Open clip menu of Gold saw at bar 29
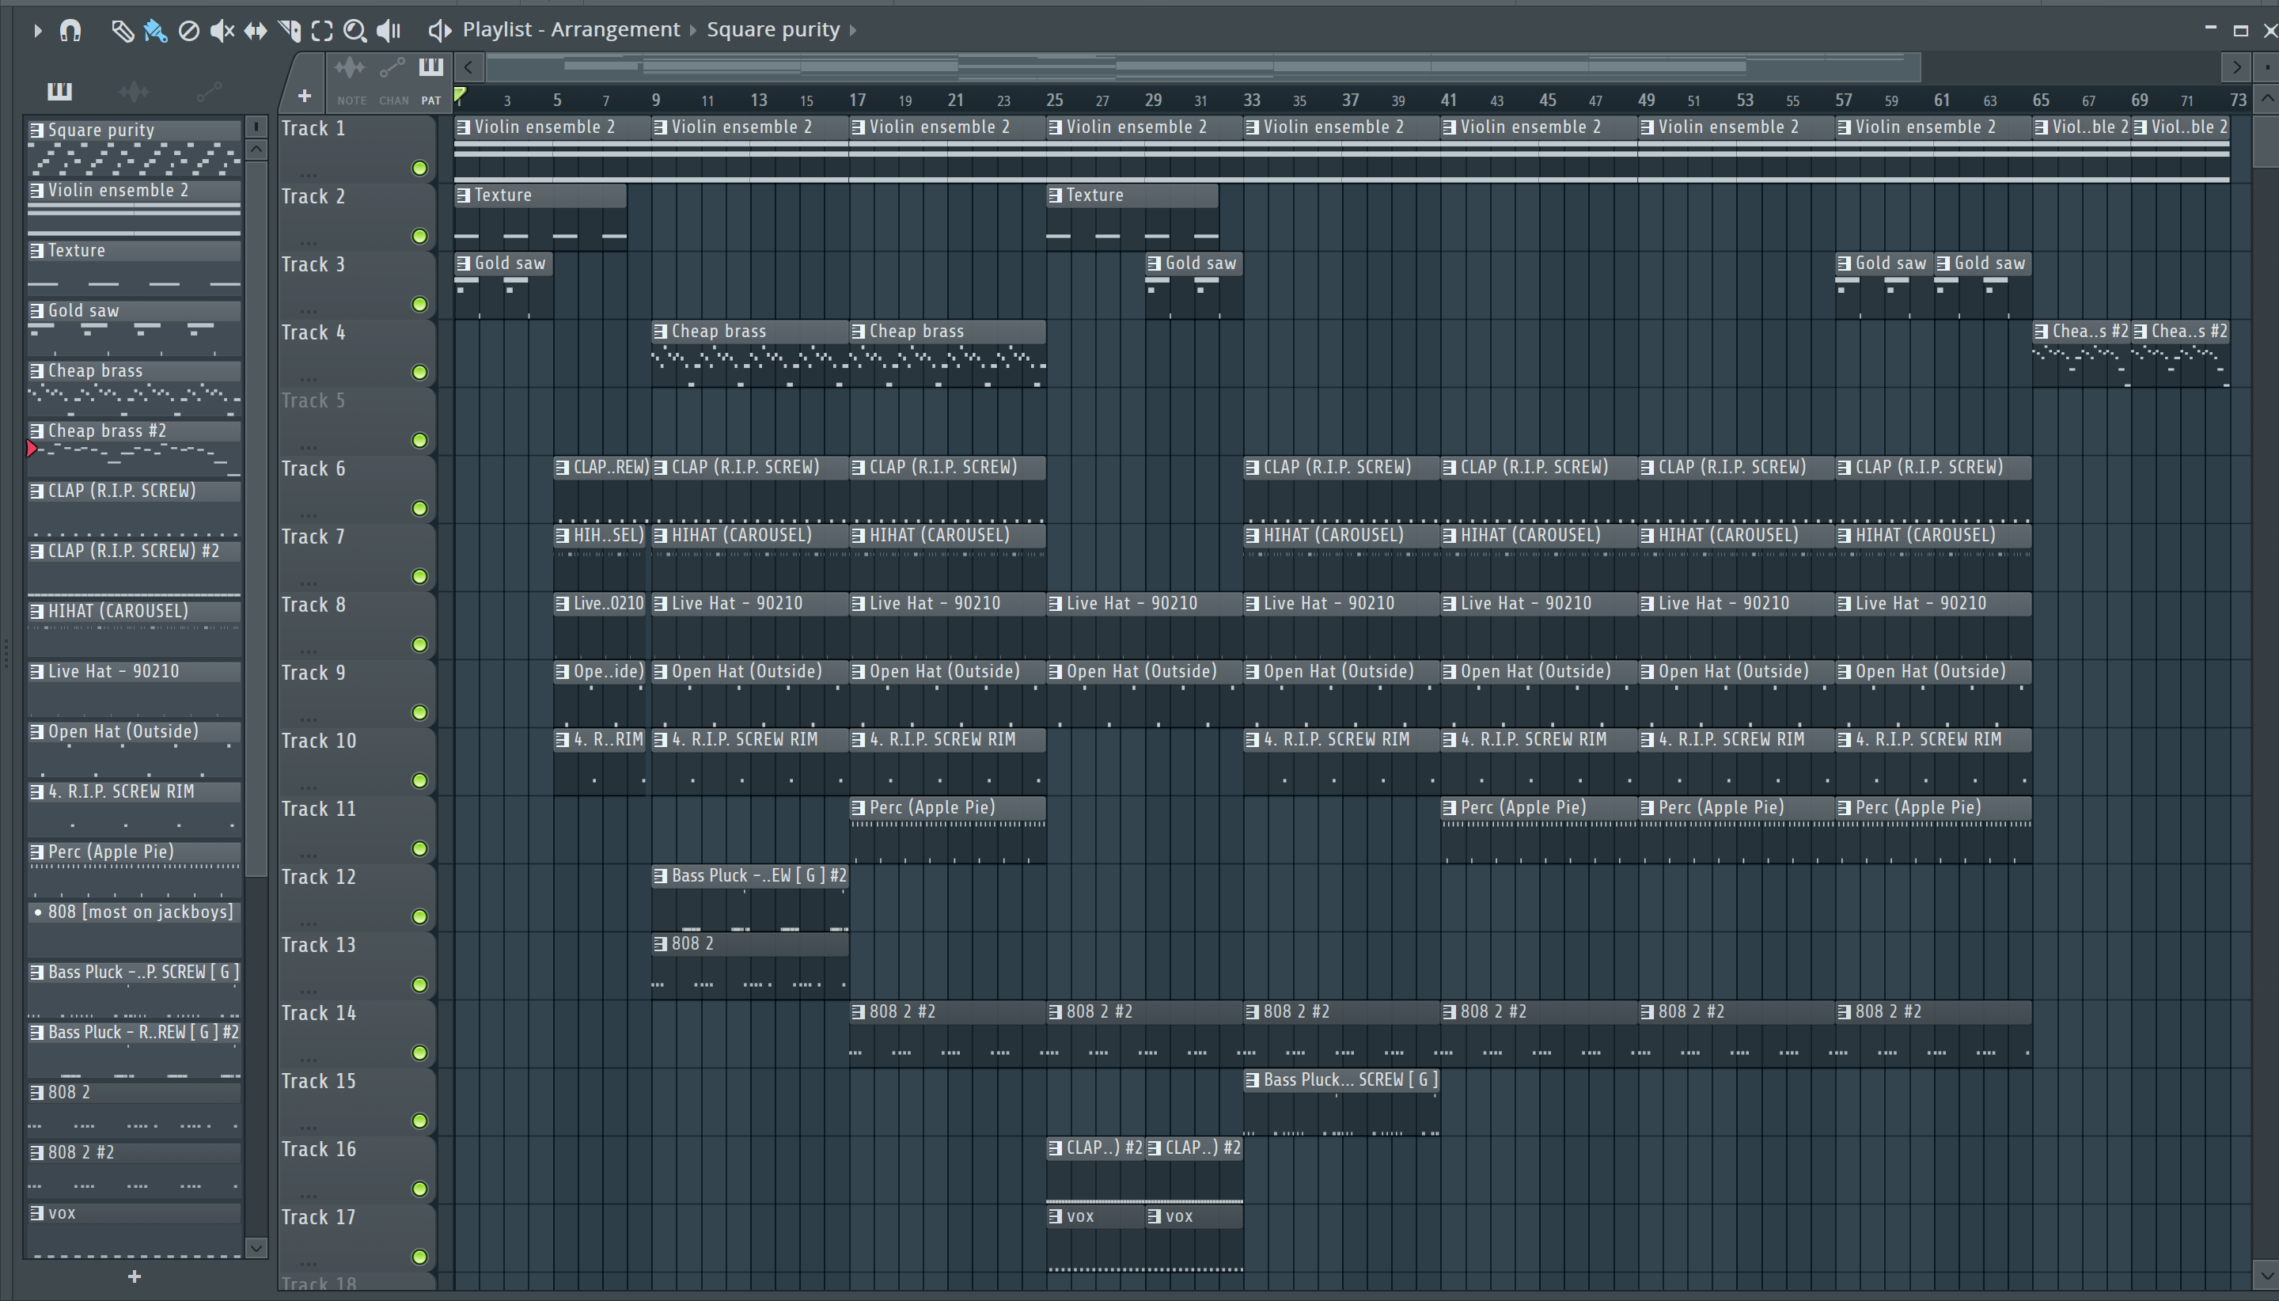 (x=1155, y=264)
